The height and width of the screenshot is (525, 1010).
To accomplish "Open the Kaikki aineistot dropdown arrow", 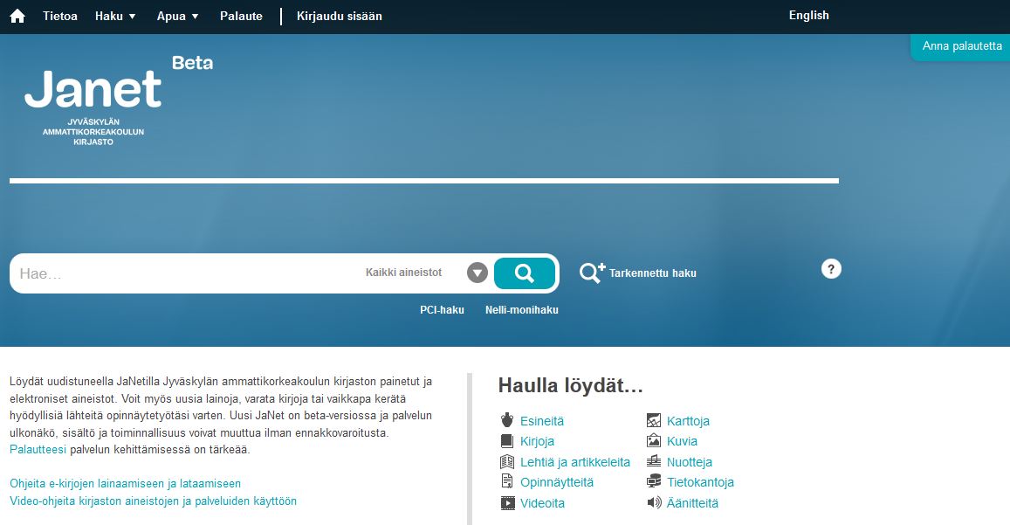I will pos(478,273).
